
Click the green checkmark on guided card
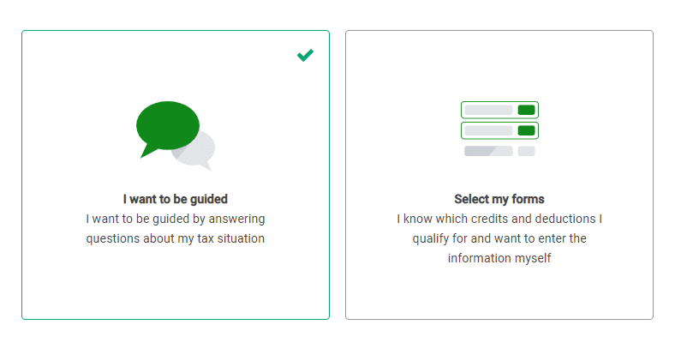(x=305, y=55)
